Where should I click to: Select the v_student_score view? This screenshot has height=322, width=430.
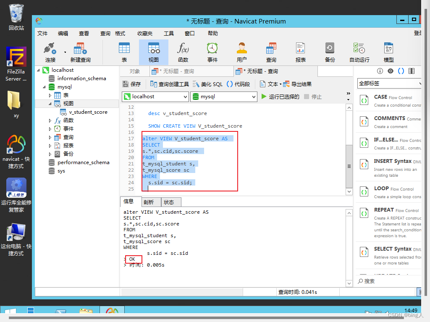[84, 112]
